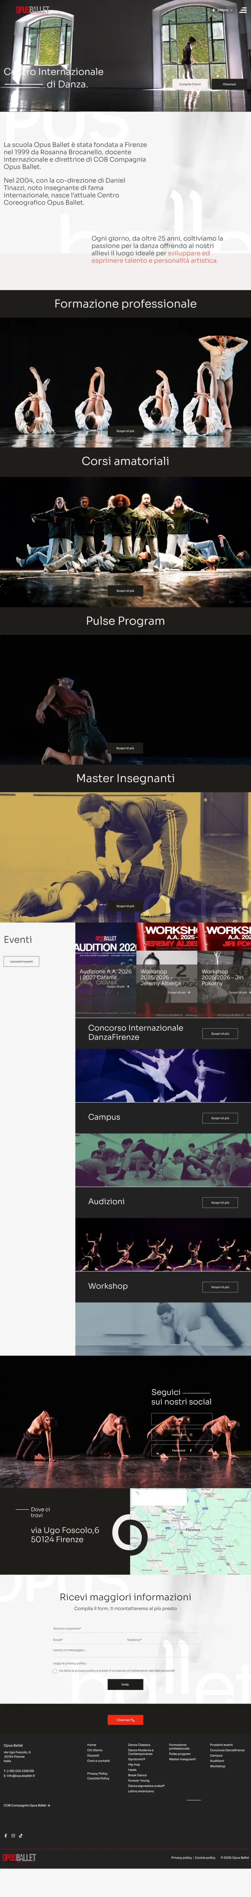Viewport: 251px width, 1897px height.
Task: Click the TikTok icon in the footer
Action: [21, 1835]
